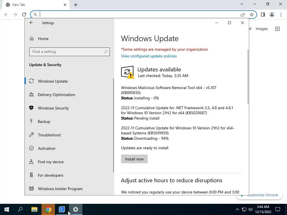
Task: Open the blue C app on taskbar
Action: 62,209
